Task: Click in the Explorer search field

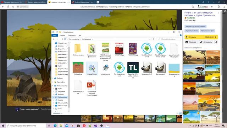Action: 169,39
